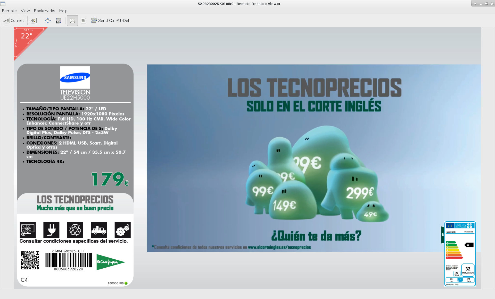Click the 179€ price
Screen dimensions: 495x299
pyautogui.click(x=110, y=179)
